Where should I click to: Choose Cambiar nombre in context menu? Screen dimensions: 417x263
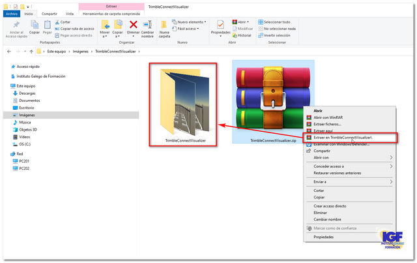point(327,219)
